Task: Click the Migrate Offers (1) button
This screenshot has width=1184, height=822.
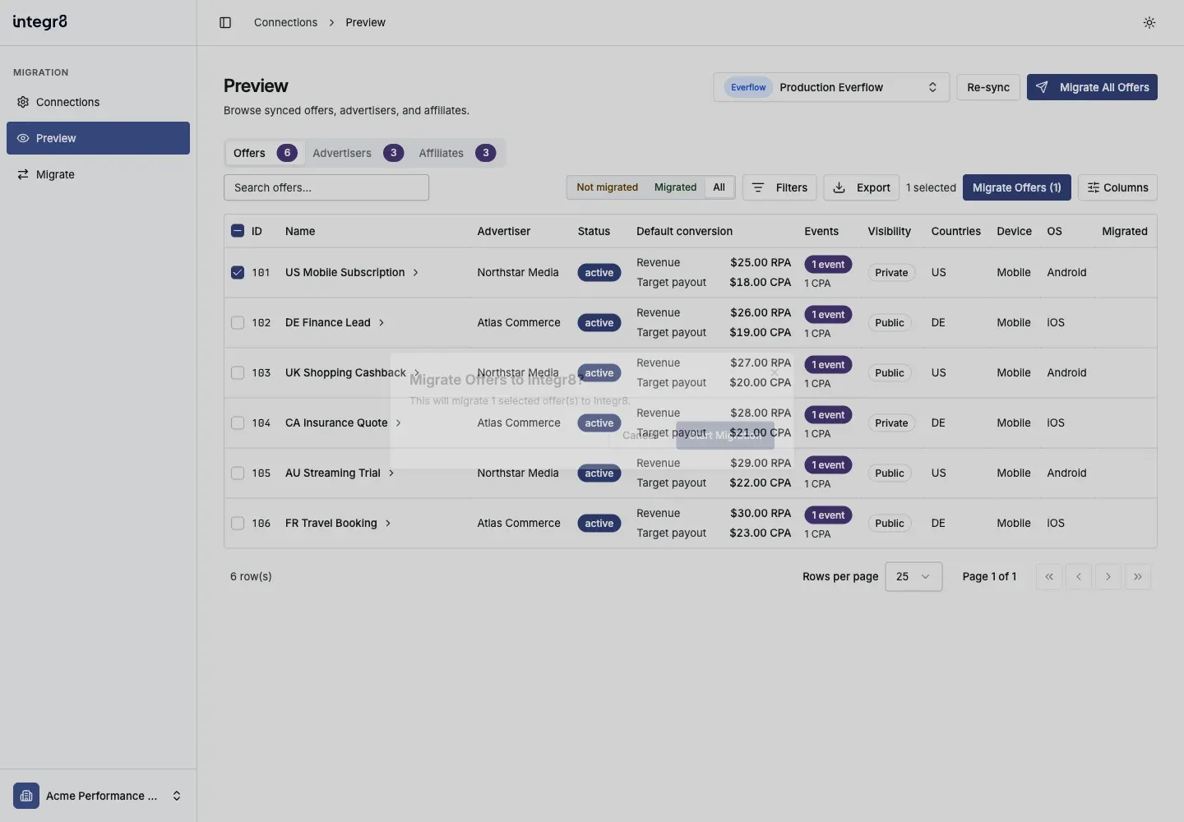Action: [1016, 187]
